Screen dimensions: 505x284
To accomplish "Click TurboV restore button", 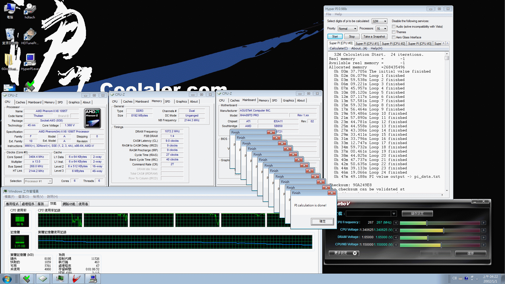I will click(471, 253).
